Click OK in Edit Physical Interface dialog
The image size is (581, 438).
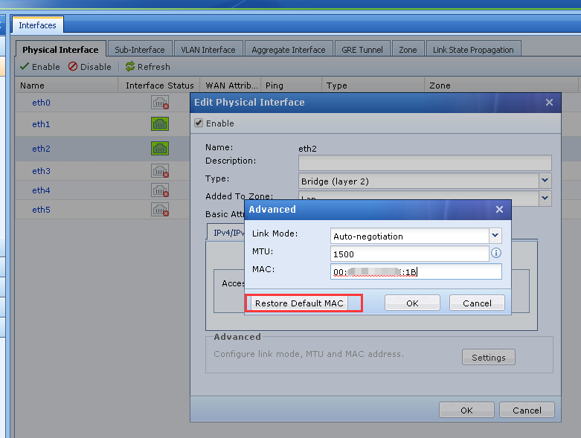point(466,410)
